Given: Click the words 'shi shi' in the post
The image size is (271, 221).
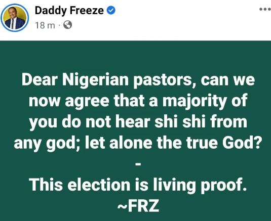Looking at the screenshot, I should (x=180, y=122).
